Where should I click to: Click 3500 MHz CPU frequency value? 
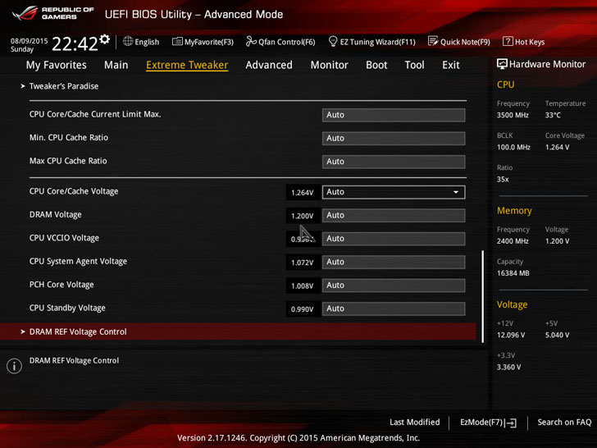tap(513, 115)
